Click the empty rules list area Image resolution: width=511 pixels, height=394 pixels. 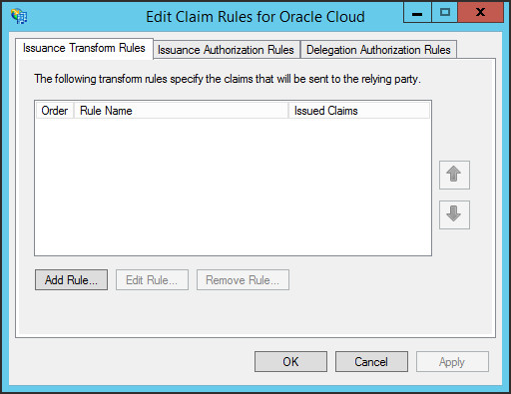coord(233,187)
